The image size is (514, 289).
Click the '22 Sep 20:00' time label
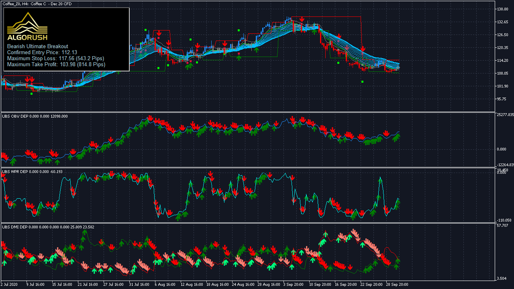371,284
